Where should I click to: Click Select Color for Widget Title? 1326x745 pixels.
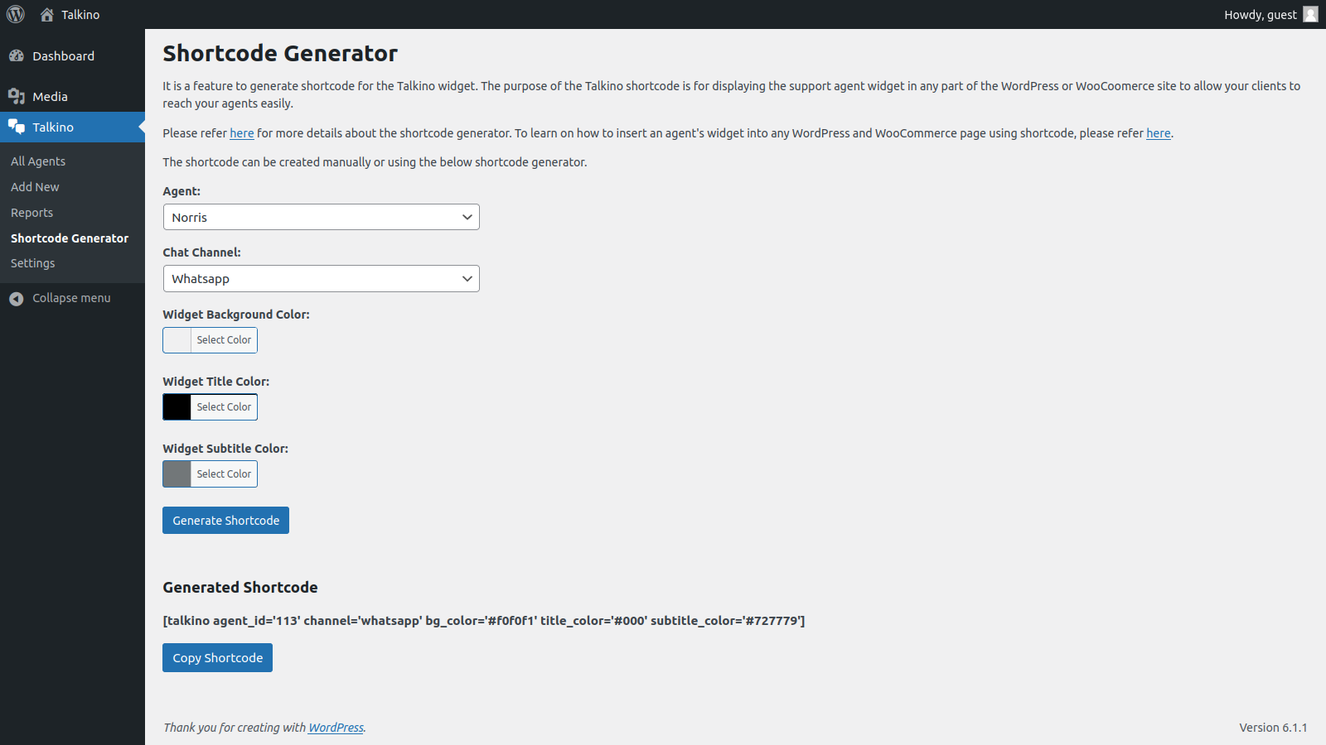(224, 407)
